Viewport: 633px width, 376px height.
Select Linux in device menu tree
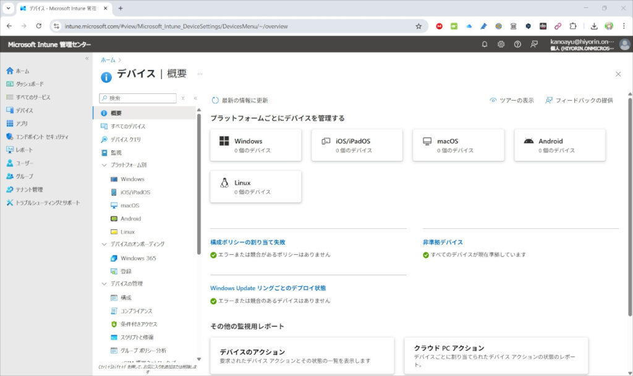coord(123,232)
